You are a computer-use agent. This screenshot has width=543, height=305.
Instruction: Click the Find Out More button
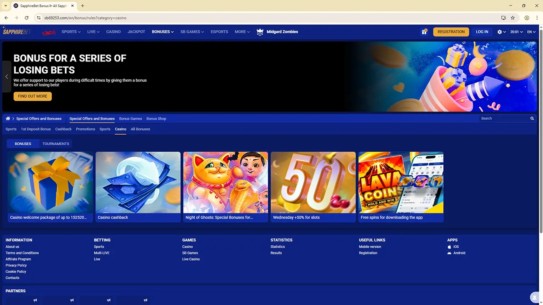tap(33, 96)
